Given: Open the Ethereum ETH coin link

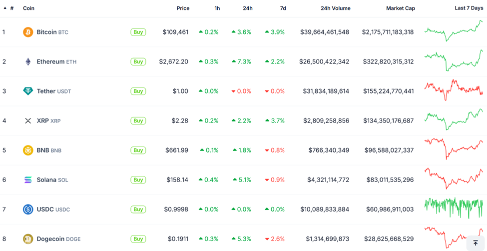Looking at the screenshot, I should 56,61.
